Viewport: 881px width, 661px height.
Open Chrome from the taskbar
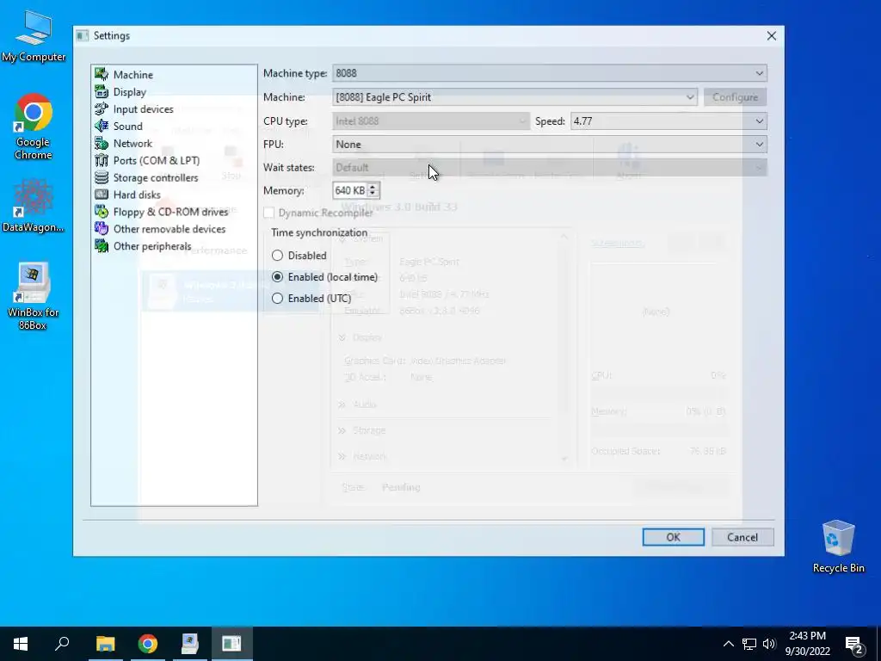tap(148, 644)
